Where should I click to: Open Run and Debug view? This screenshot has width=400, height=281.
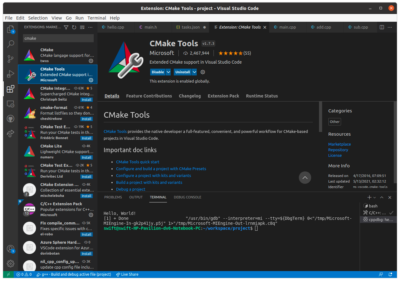[x=11, y=74]
